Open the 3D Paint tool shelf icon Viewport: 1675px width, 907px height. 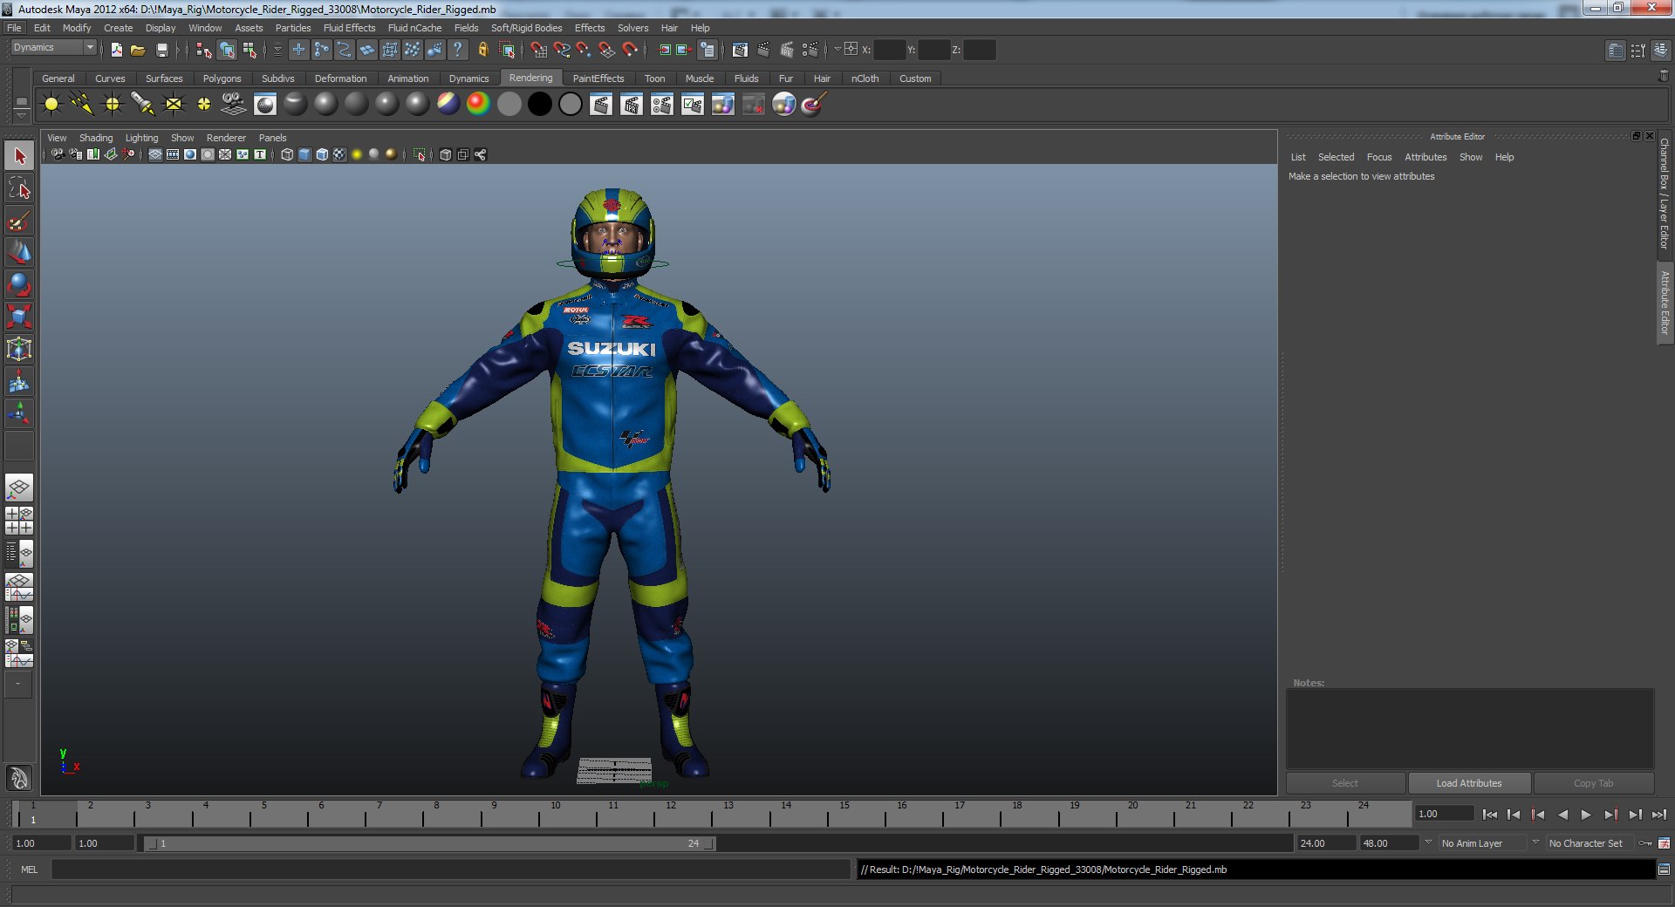pos(814,105)
